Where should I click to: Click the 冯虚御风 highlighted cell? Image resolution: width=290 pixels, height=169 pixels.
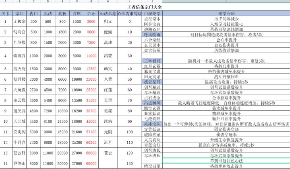152,103
